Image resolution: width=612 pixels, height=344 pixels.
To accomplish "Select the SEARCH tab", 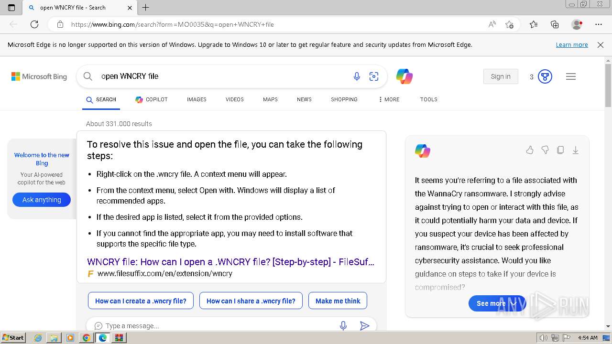I will coord(101,99).
